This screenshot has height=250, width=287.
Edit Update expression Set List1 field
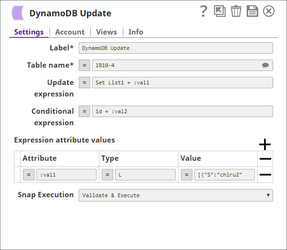182,83
